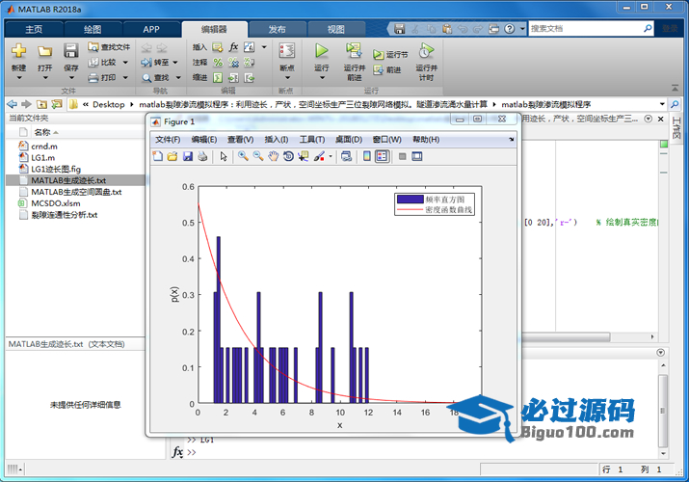Click the 打开 (Open) folder icon

[44, 51]
